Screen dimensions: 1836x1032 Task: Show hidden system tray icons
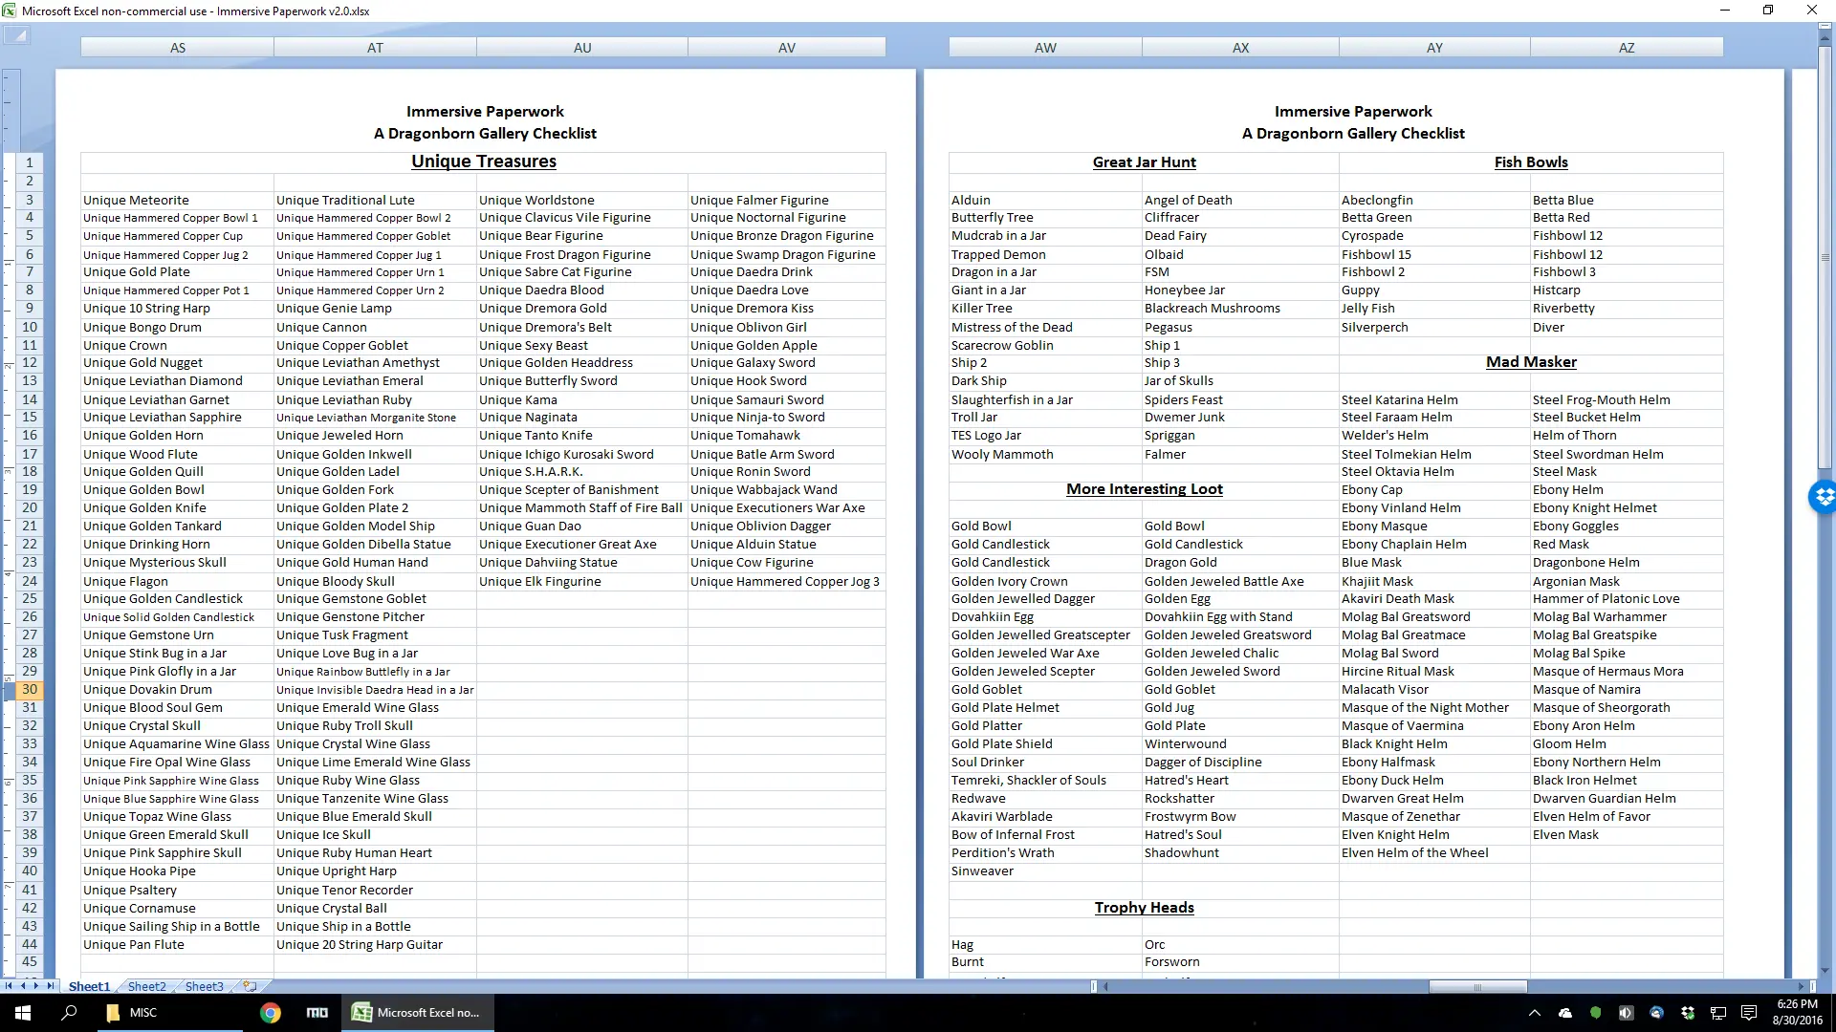click(x=1535, y=1013)
